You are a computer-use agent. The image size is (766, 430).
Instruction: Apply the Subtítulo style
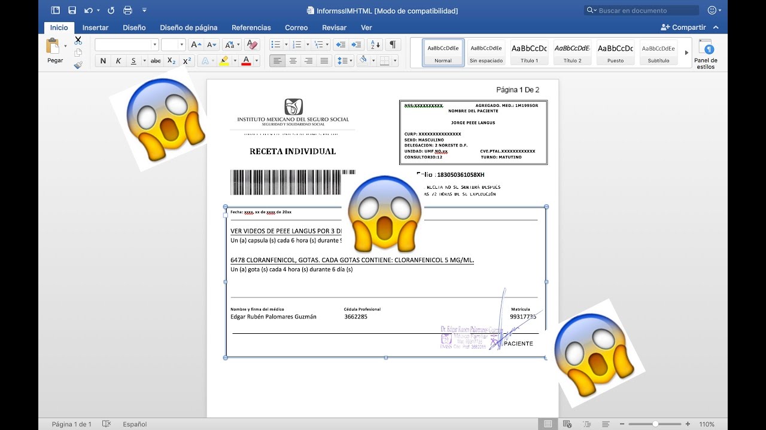(658, 53)
